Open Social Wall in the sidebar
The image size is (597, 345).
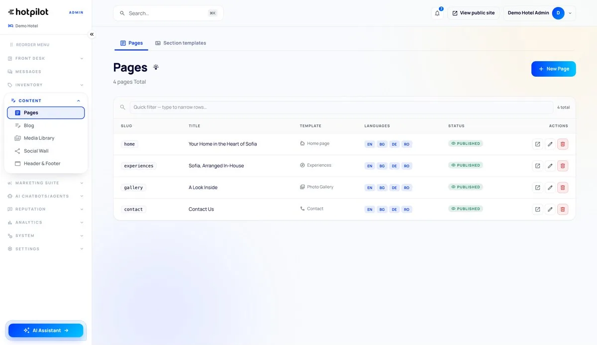coord(46,151)
